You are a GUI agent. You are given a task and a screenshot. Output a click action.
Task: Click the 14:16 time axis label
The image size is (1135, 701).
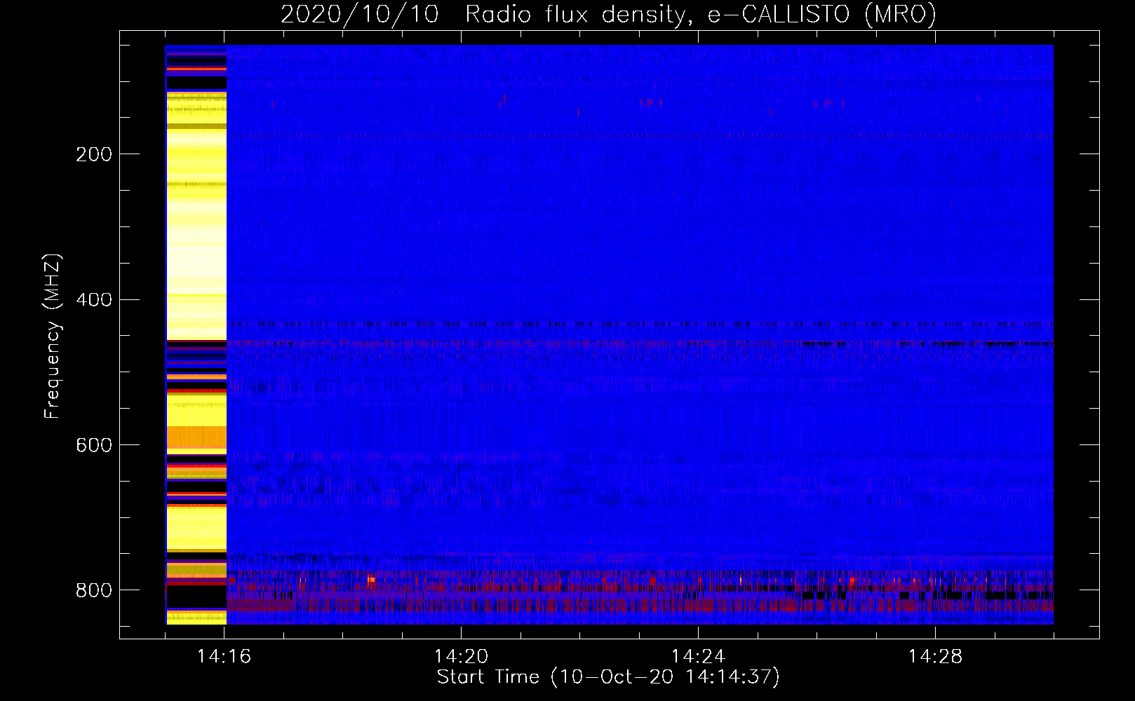pos(224,657)
